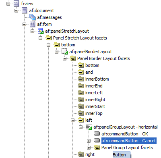161x158 pixels.
Task: Select the right facet item
Action: click(x=90, y=154)
